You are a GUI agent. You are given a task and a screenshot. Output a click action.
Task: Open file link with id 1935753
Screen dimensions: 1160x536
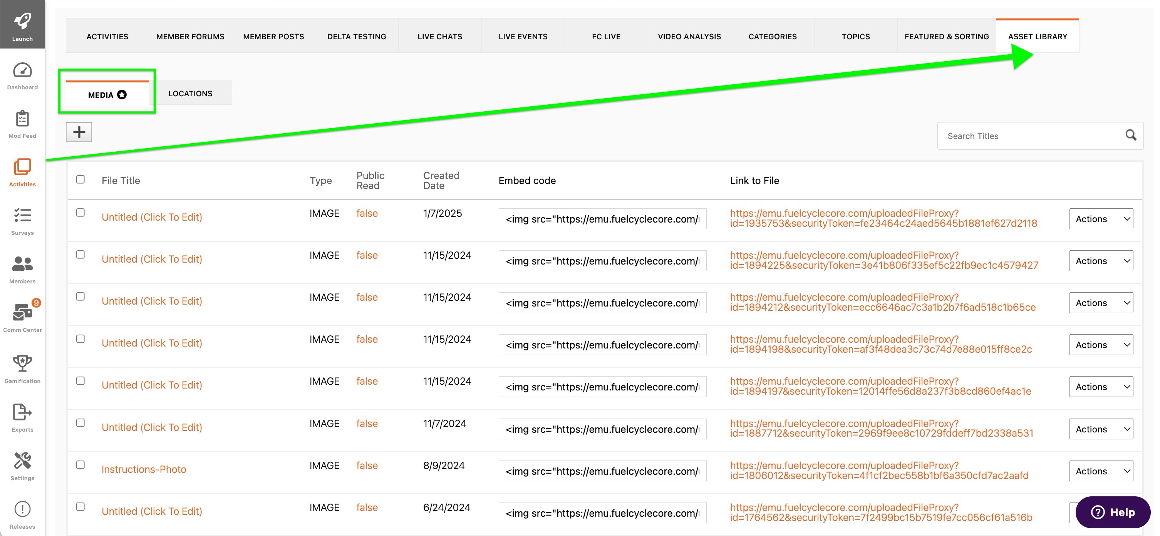point(883,218)
